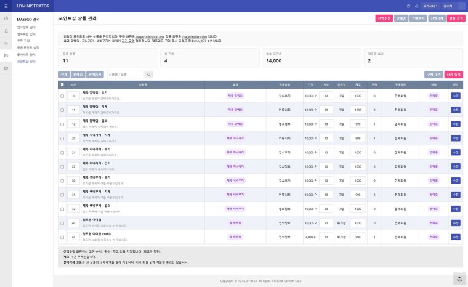
Task: Focus the stock input in order 12's row
Action: (x=358, y=124)
